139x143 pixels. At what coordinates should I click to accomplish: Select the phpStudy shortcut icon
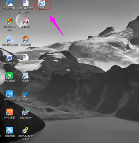coord(26,112)
